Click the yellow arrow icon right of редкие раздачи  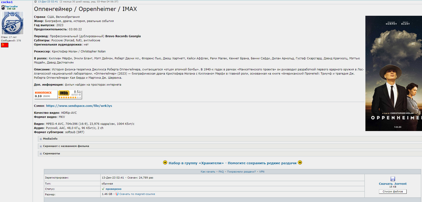point(300,163)
